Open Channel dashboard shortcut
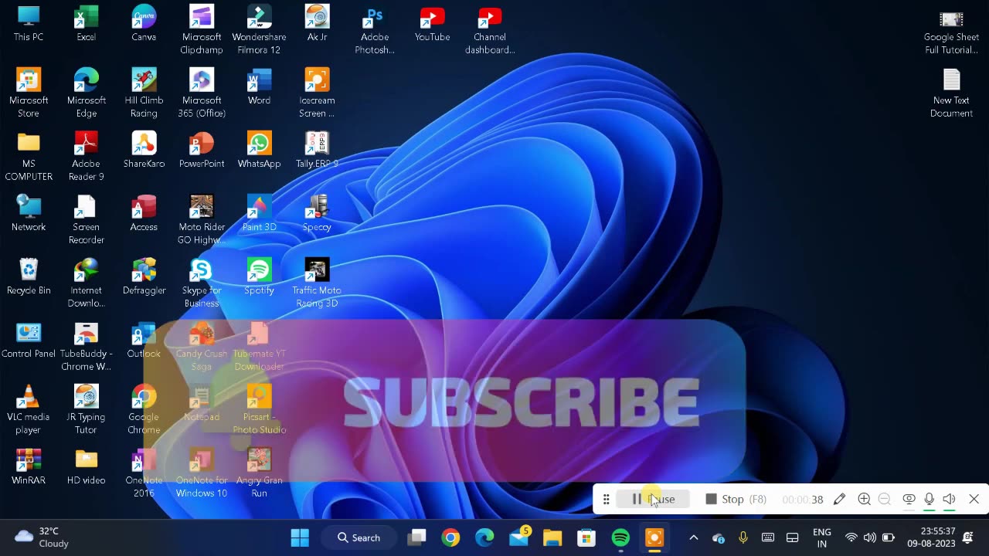 pyautogui.click(x=490, y=29)
